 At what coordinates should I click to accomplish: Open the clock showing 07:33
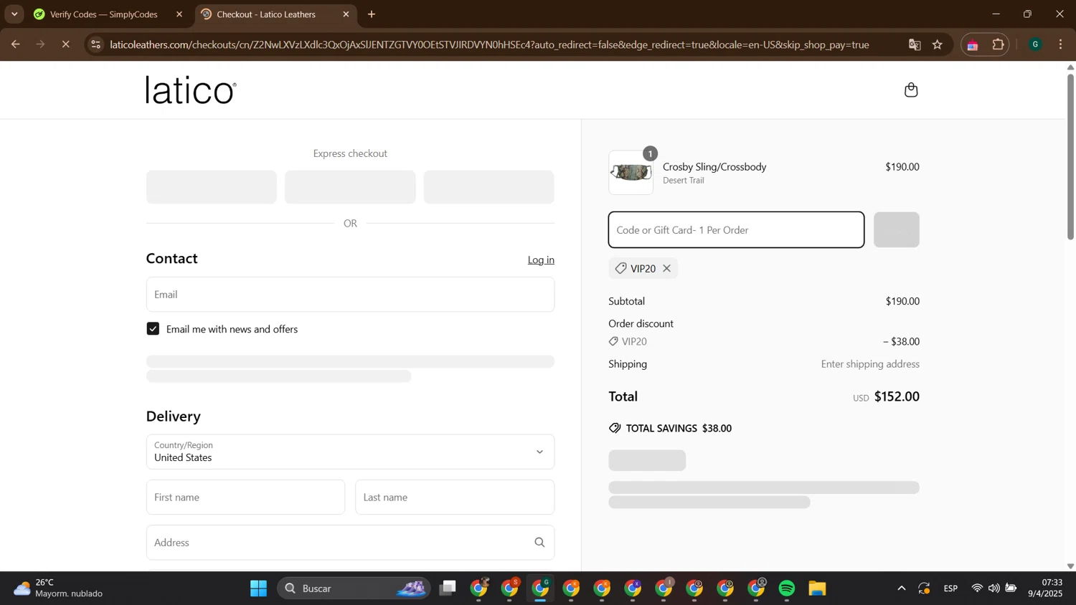tap(1045, 589)
